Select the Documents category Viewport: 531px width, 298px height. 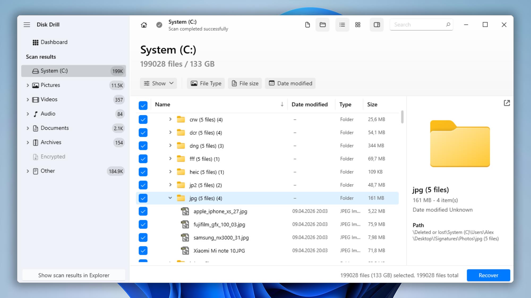(74, 128)
